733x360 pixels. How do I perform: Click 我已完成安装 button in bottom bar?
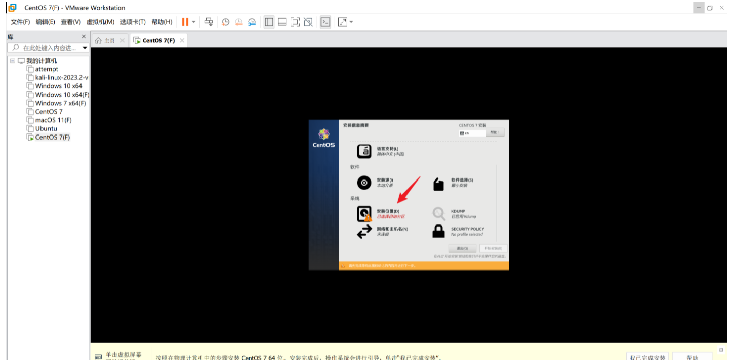pyautogui.click(x=647, y=357)
